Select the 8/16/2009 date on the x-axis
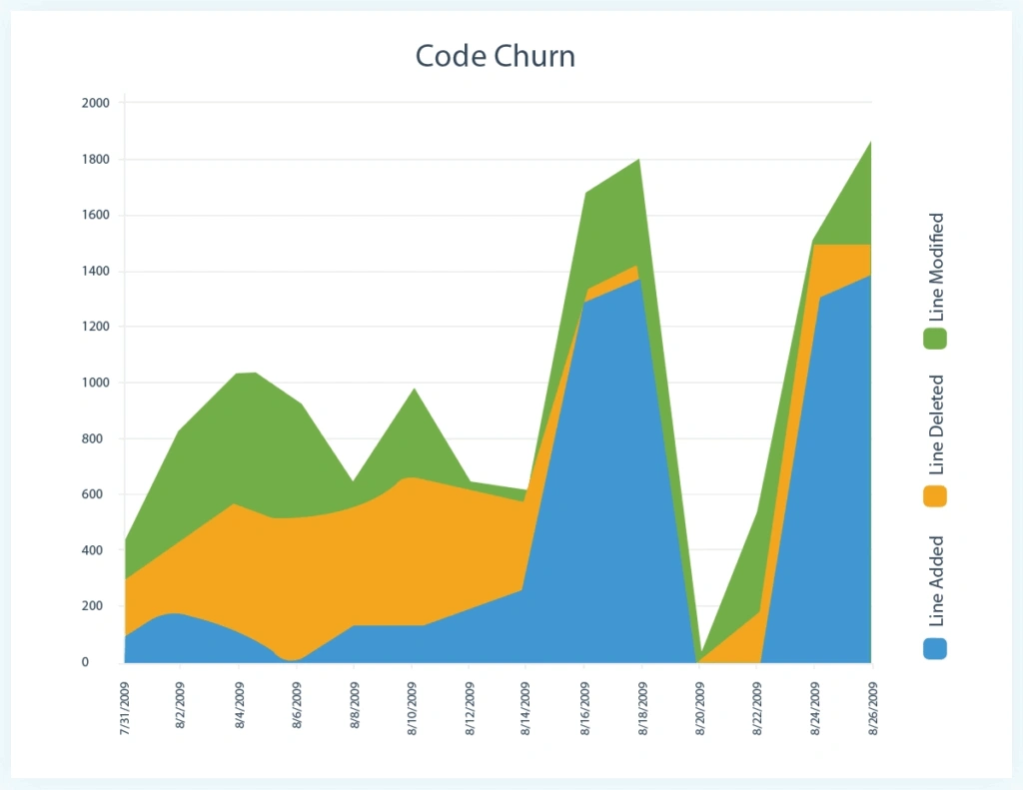This screenshot has width=1023, height=790. tap(585, 708)
